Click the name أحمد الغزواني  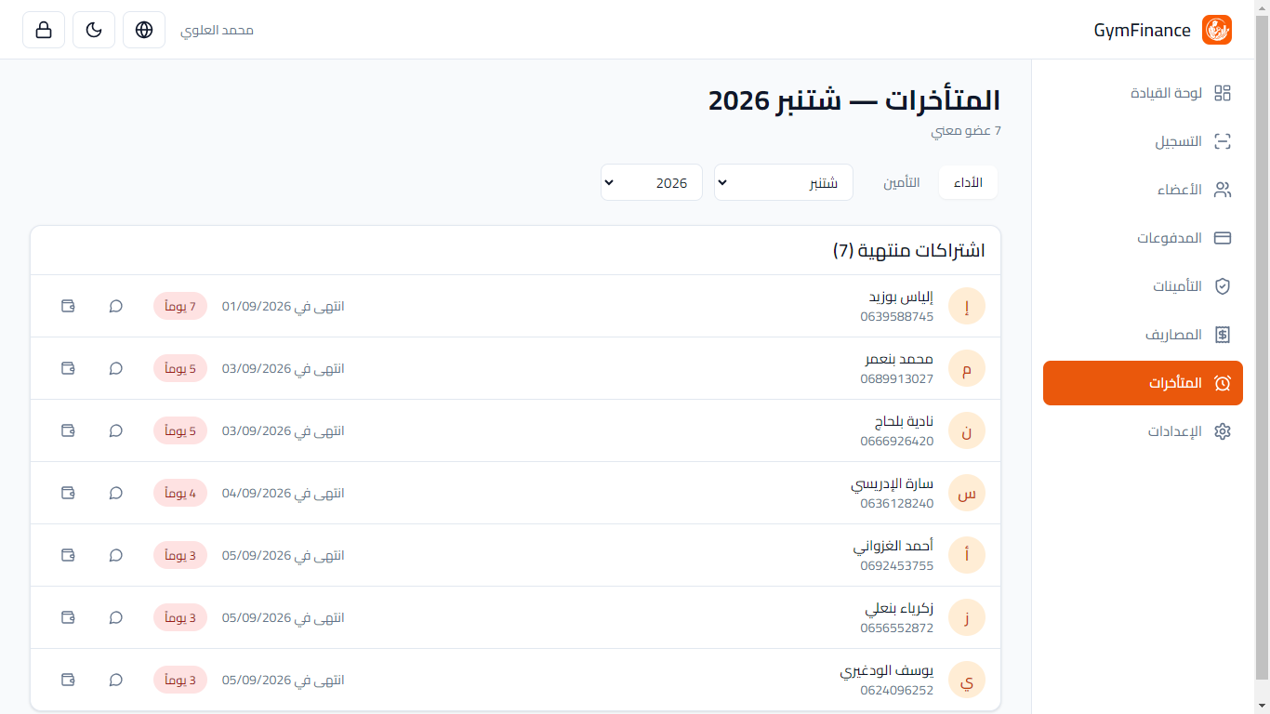[x=893, y=546]
